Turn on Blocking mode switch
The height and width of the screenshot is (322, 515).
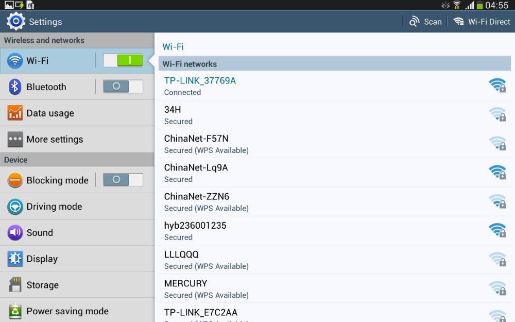point(123,180)
